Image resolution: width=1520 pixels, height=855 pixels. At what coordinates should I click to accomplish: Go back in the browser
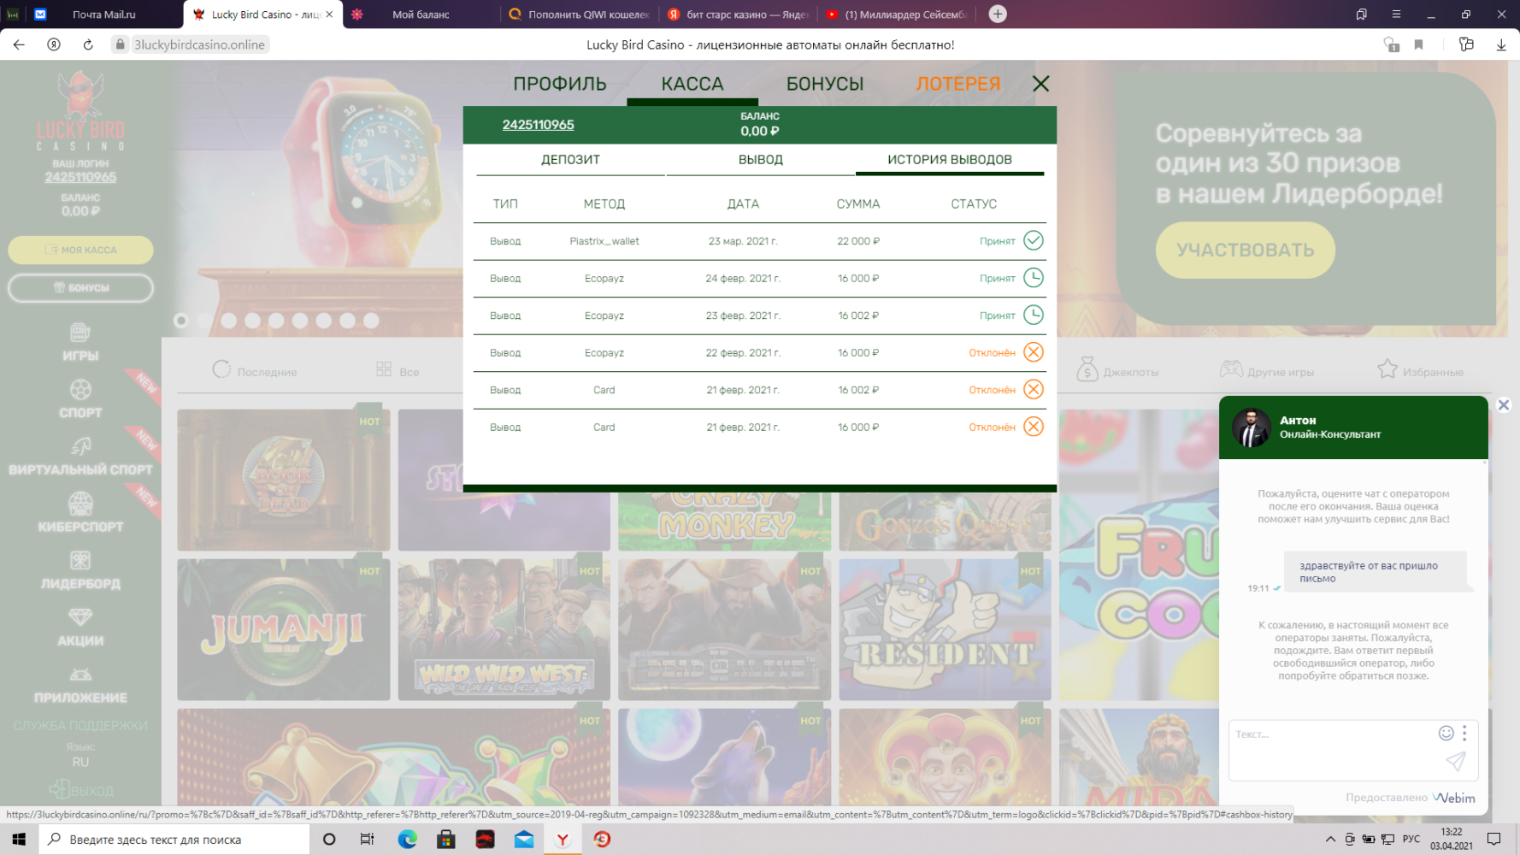(19, 44)
